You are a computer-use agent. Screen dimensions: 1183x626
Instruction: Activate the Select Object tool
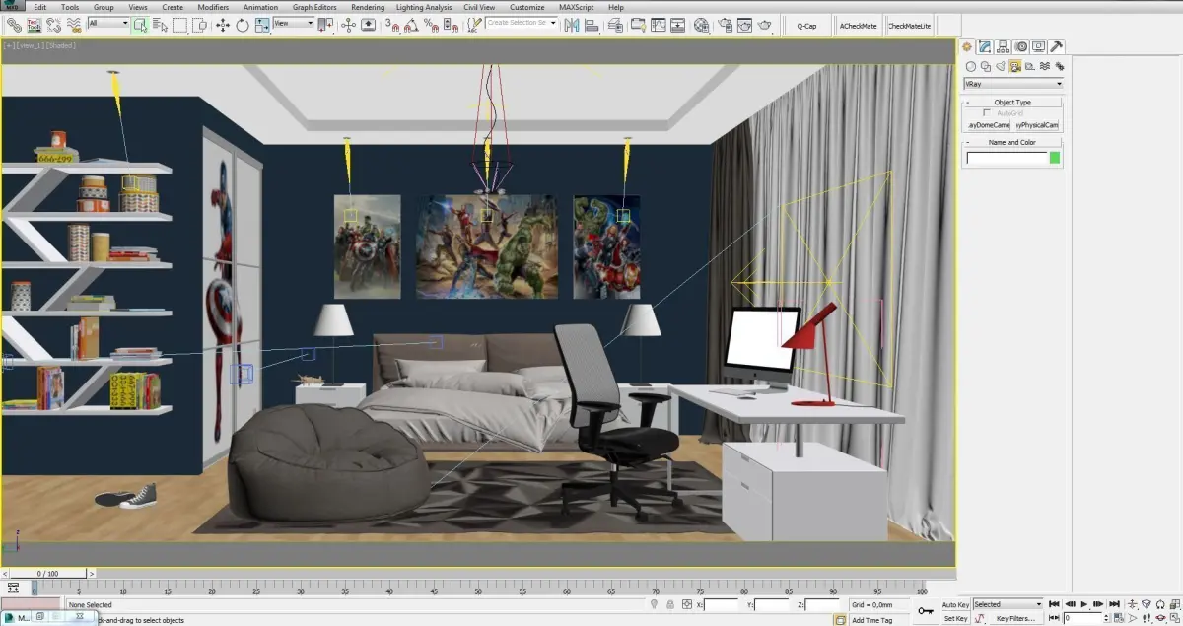(140, 24)
